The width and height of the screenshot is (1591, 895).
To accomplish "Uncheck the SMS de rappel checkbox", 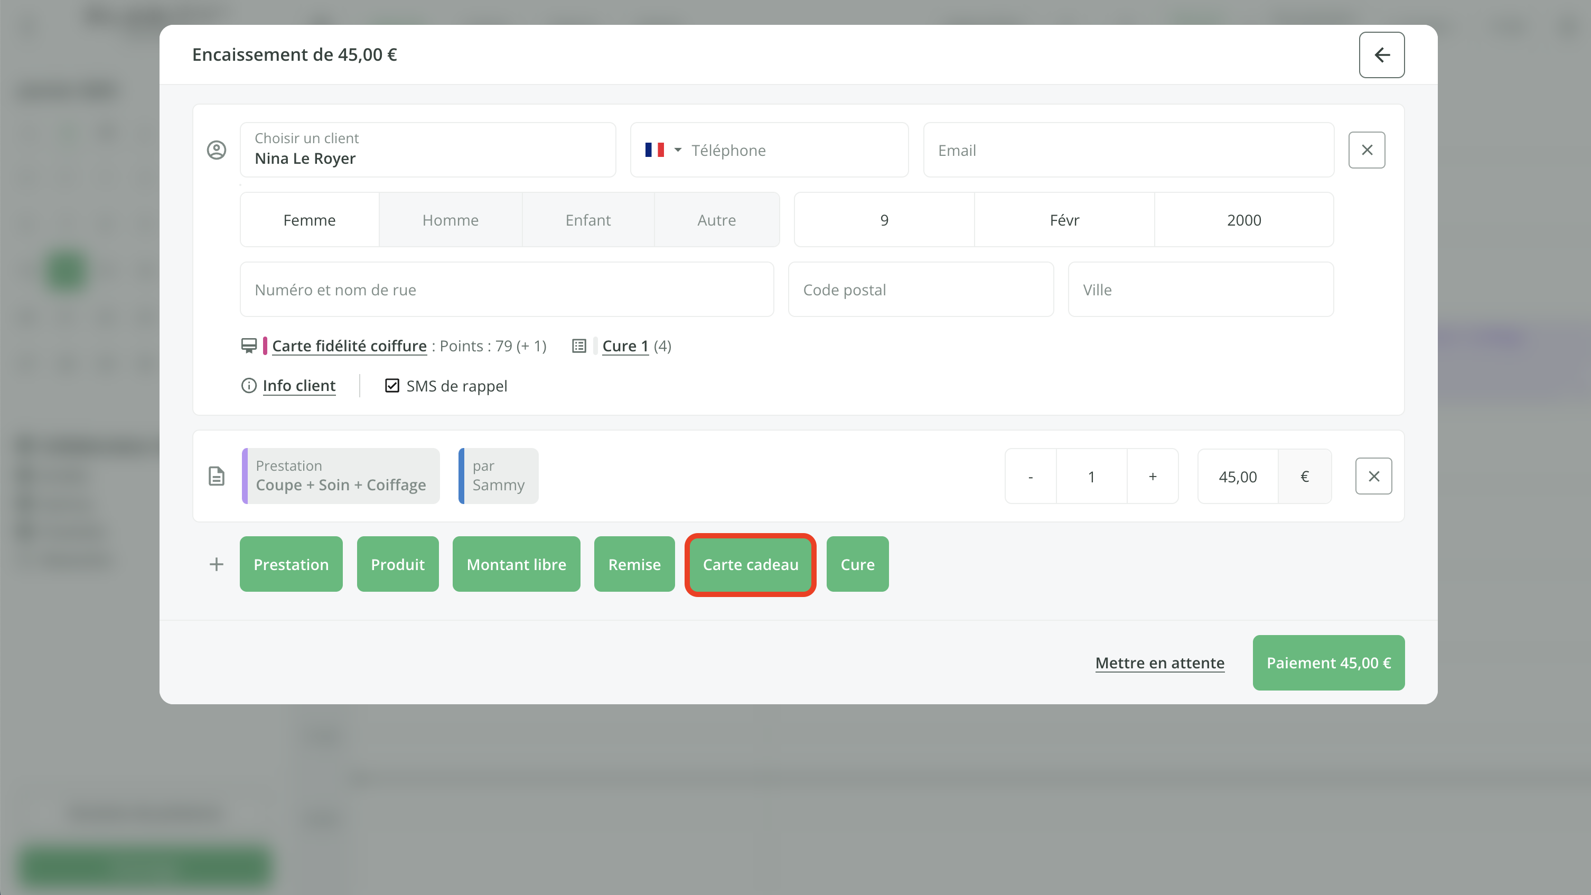I will [392, 386].
